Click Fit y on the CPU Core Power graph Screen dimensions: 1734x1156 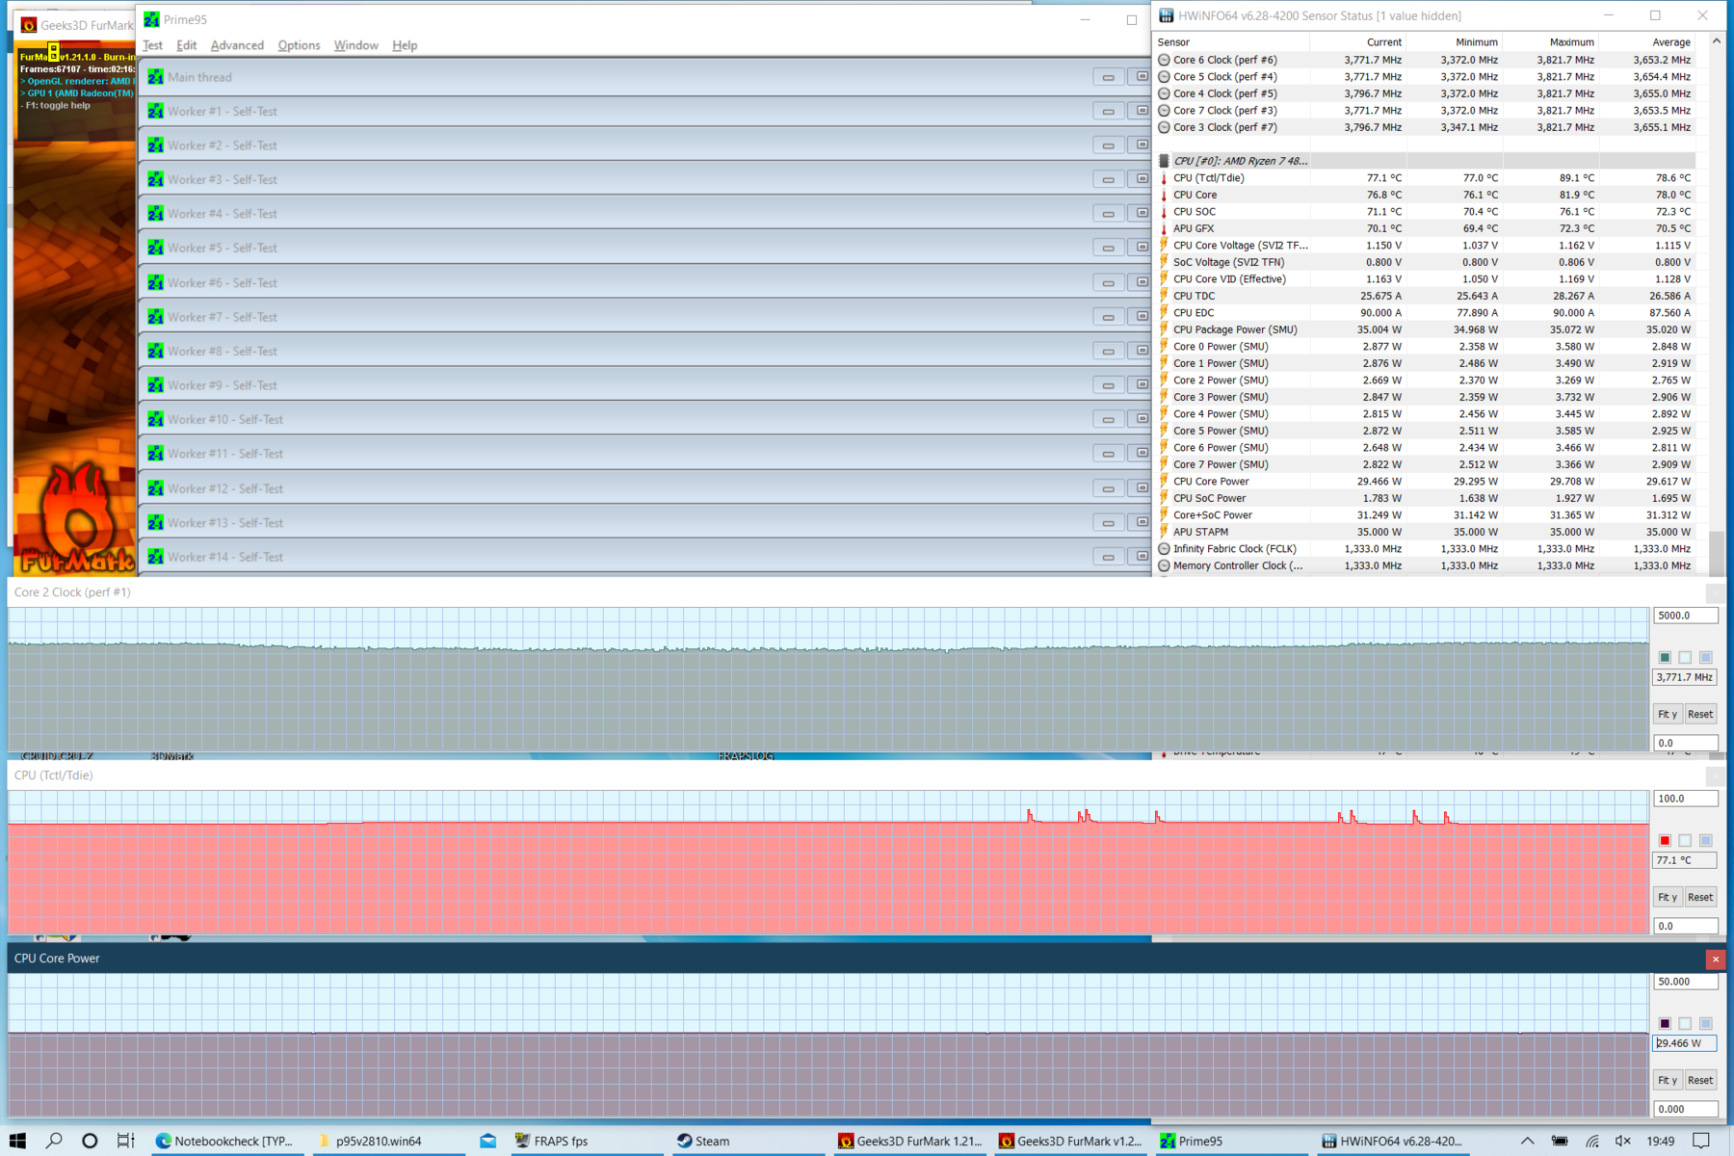coord(1668,1080)
